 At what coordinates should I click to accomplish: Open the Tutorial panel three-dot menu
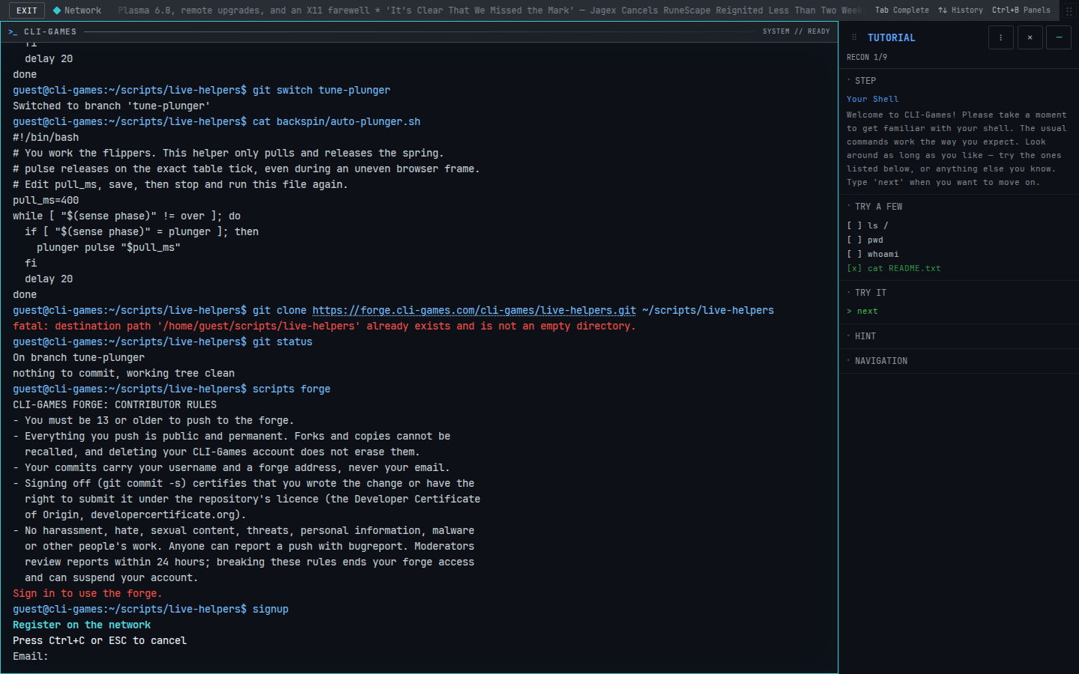click(x=1000, y=37)
